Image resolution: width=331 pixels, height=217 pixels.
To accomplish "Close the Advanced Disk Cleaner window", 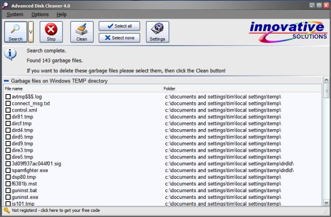I will click(x=326, y=5).
